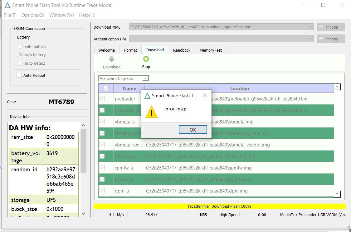Screen dimensions: 351x232
Task: Select the 'w/o battery' radio option
Action: [x=20, y=55]
